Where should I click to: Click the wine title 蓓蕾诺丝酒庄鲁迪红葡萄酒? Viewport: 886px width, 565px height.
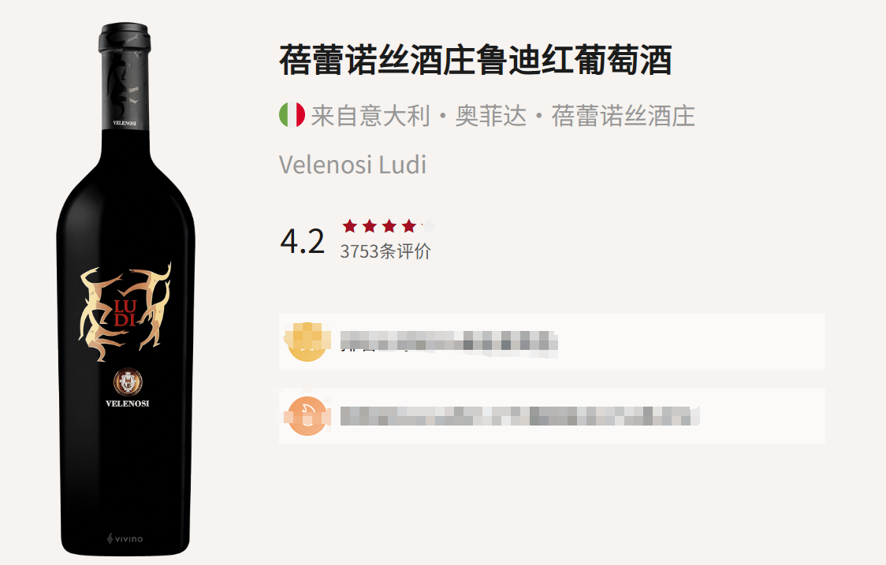click(476, 61)
